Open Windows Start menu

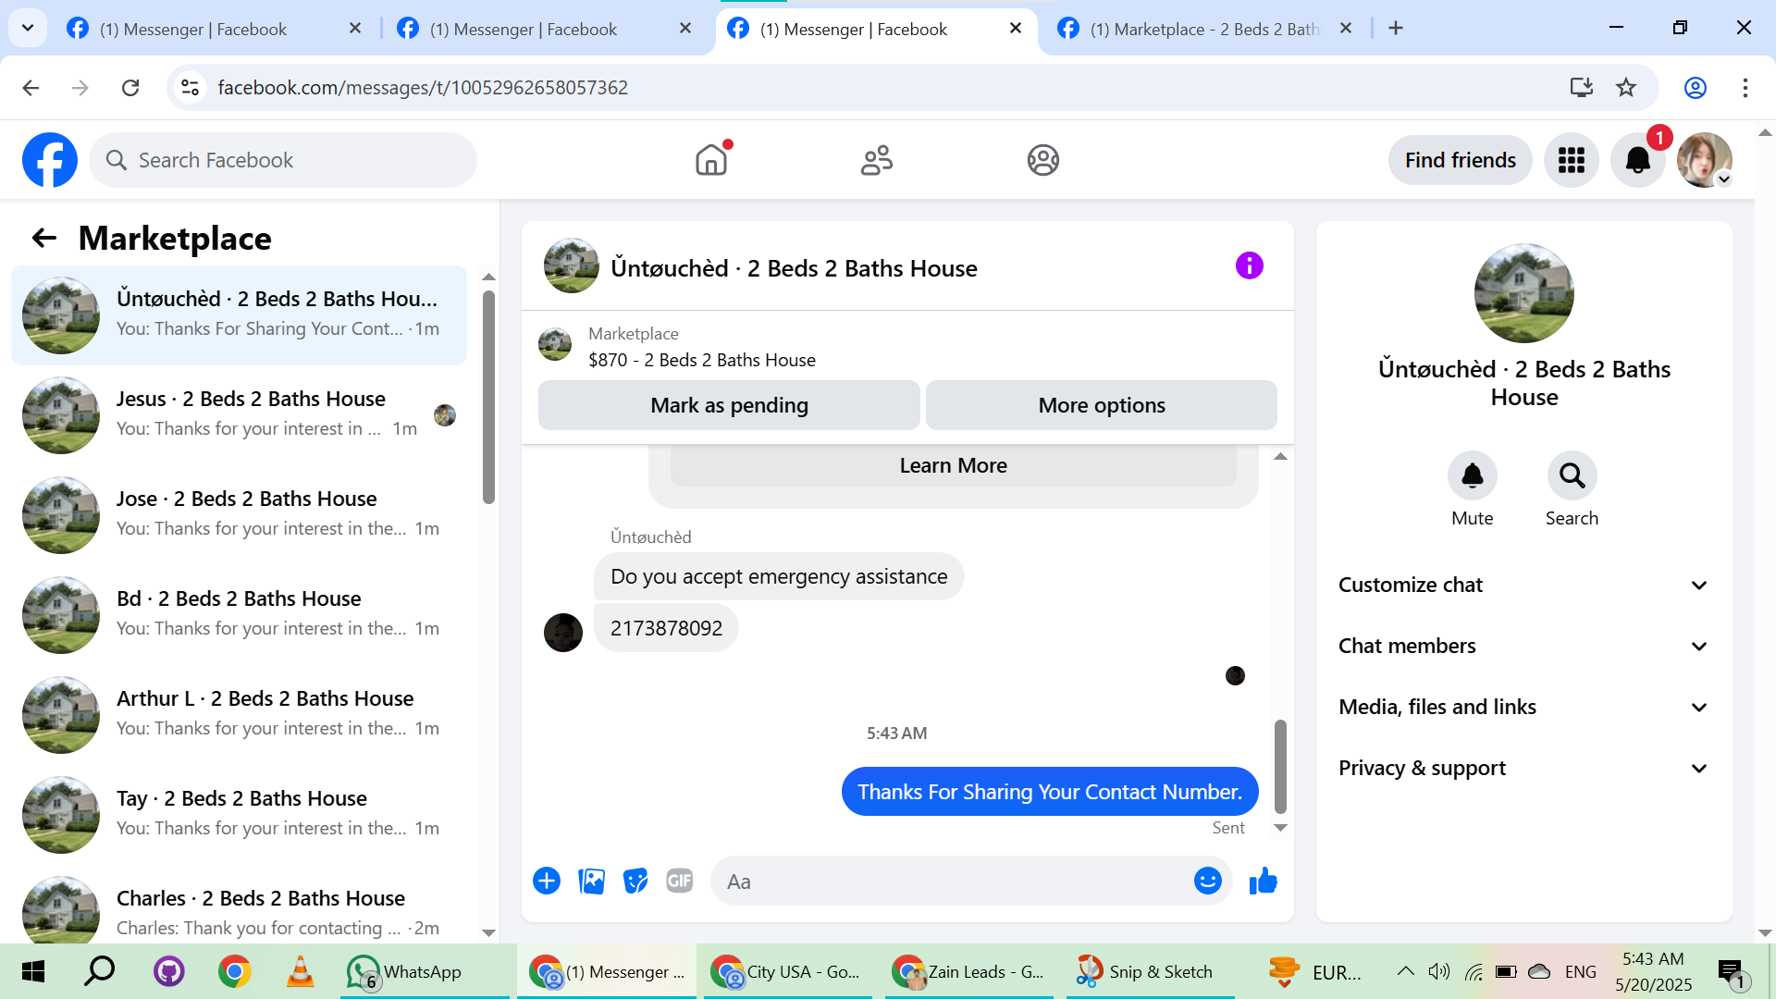33,971
